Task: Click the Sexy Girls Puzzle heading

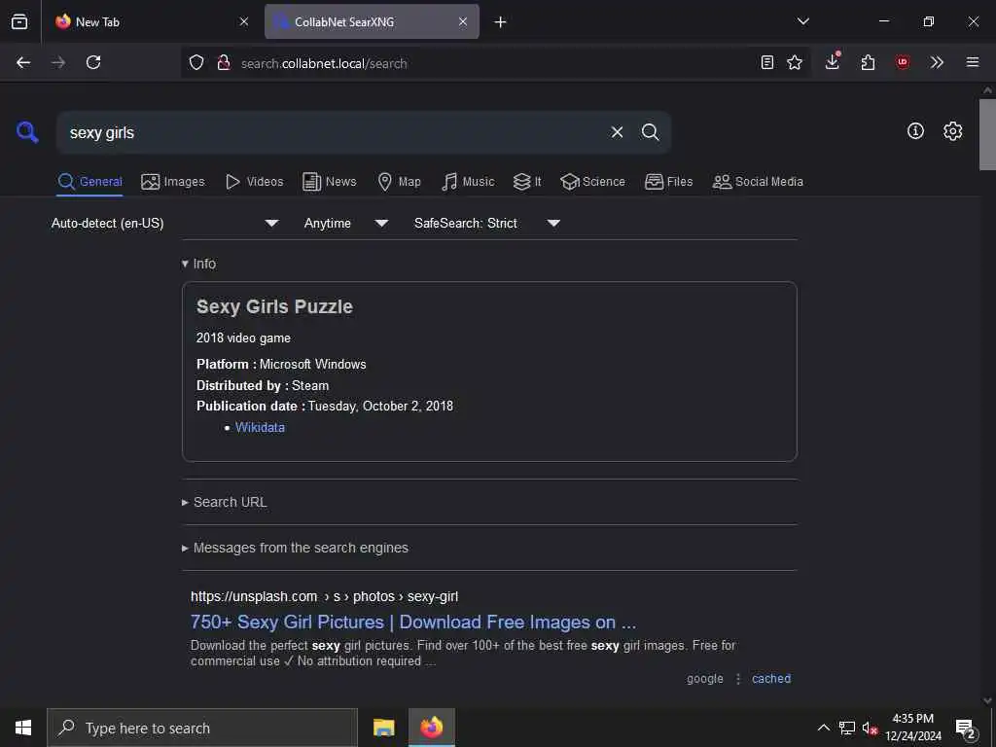Action: pyautogui.click(x=274, y=306)
